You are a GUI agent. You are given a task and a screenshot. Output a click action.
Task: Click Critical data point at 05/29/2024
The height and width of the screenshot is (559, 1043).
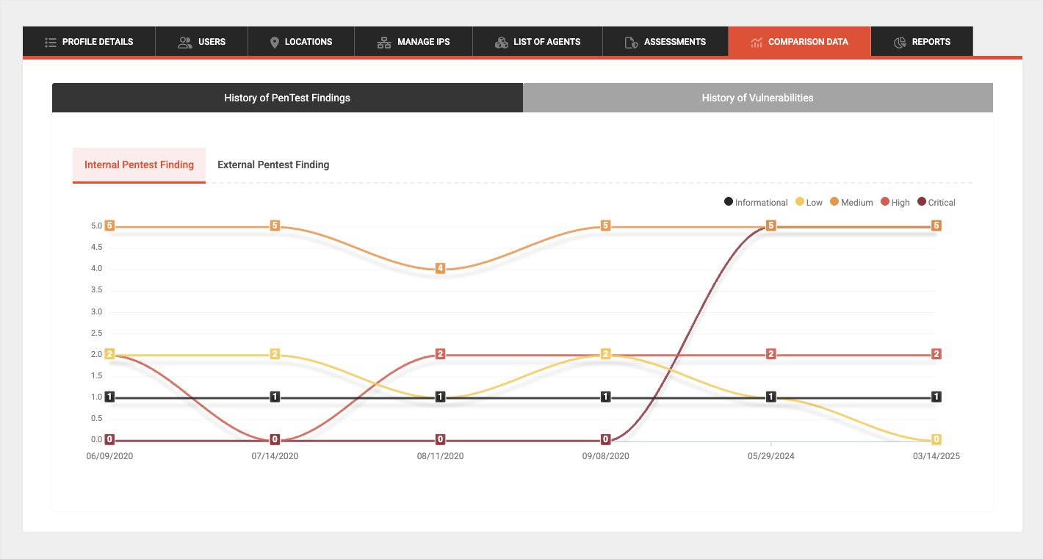[x=770, y=226]
